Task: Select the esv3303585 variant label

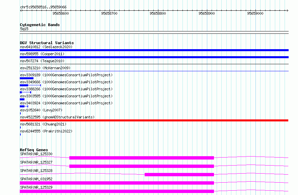Action: [66, 96]
